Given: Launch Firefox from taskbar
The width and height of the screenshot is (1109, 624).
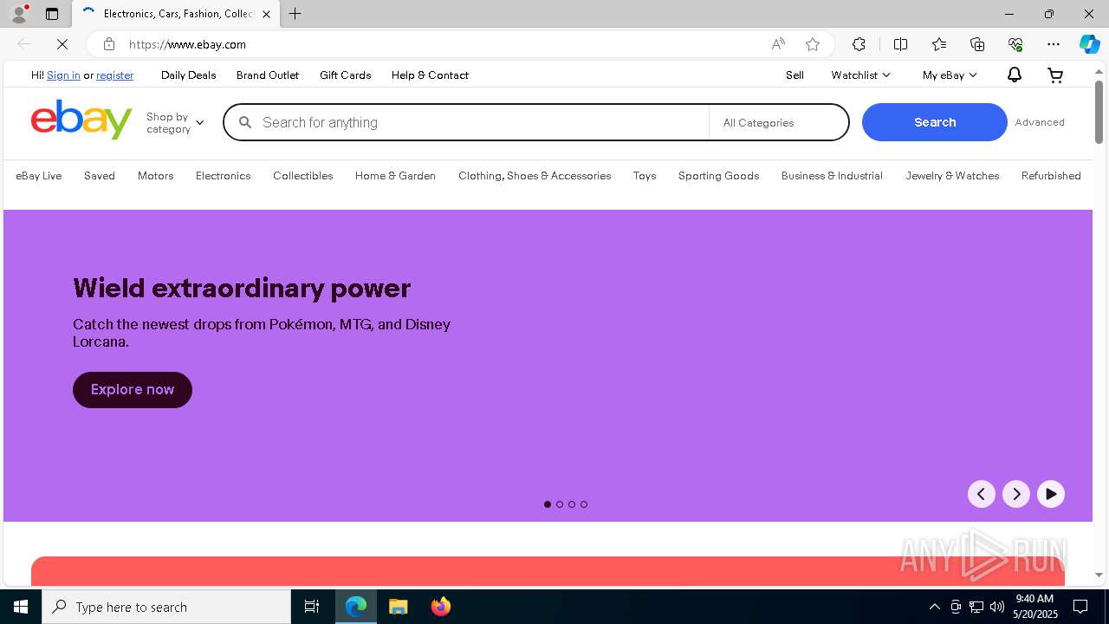Looking at the screenshot, I should click(440, 607).
